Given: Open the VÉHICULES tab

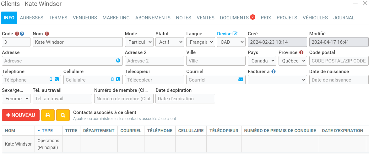Looking at the screenshot, I should point(315,18).
